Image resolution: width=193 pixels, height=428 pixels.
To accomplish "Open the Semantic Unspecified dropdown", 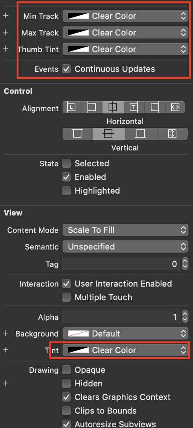I will (125, 247).
